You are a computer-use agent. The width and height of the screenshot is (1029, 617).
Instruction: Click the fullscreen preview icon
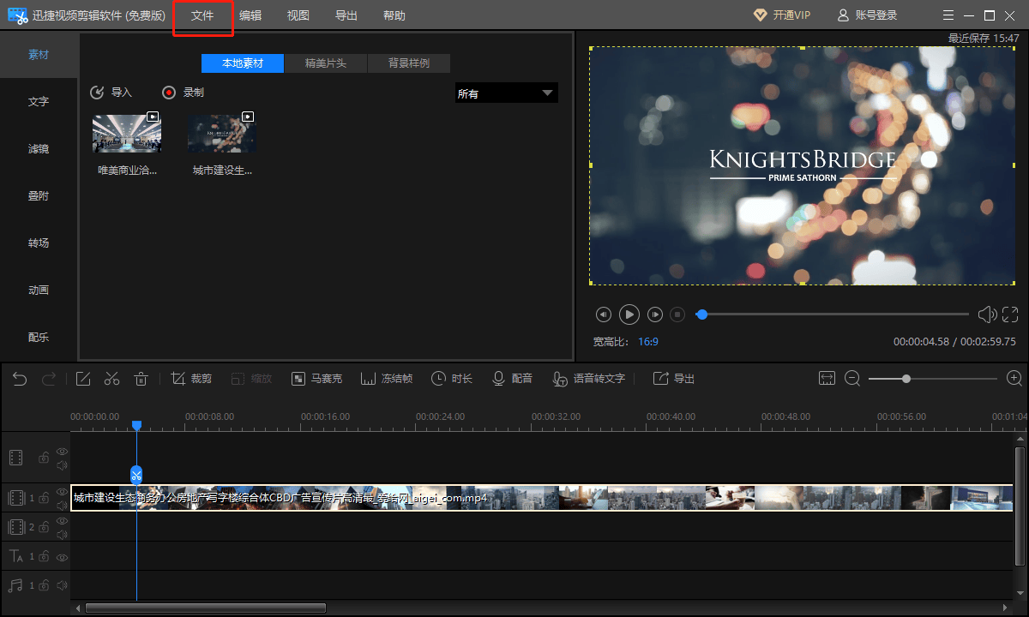1010,314
